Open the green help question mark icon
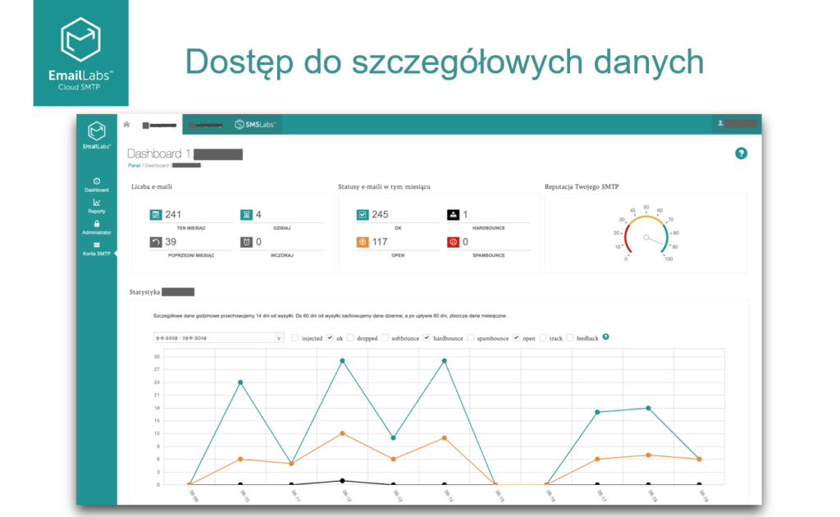 click(x=741, y=153)
